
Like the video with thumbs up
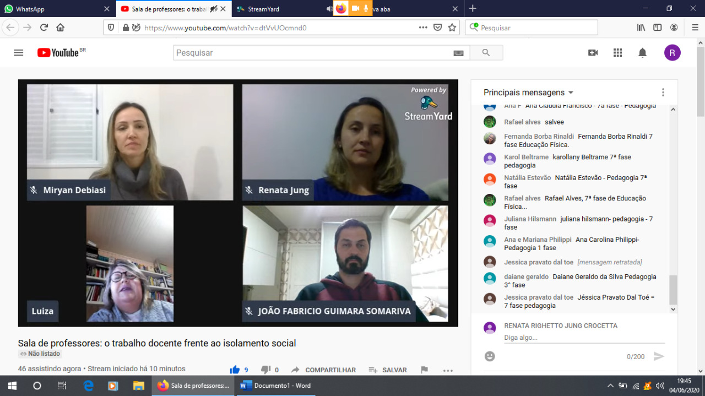235,370
